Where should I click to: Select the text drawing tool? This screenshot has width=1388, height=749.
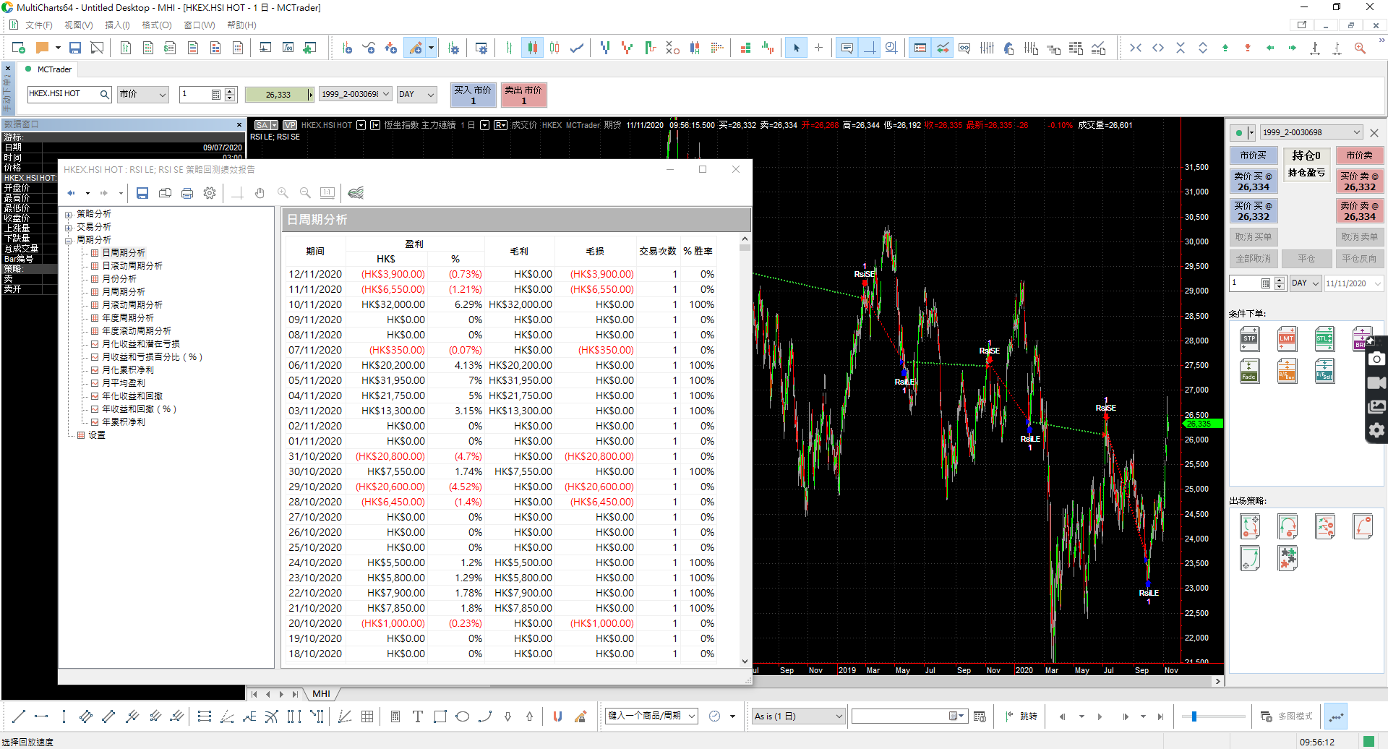click(417, 716)
